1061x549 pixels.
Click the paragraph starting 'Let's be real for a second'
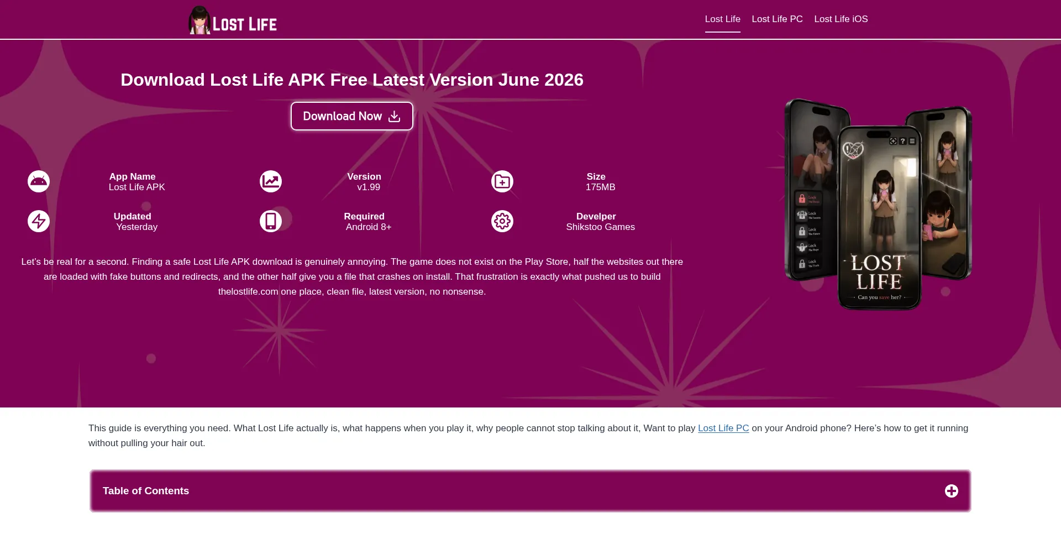352,276
